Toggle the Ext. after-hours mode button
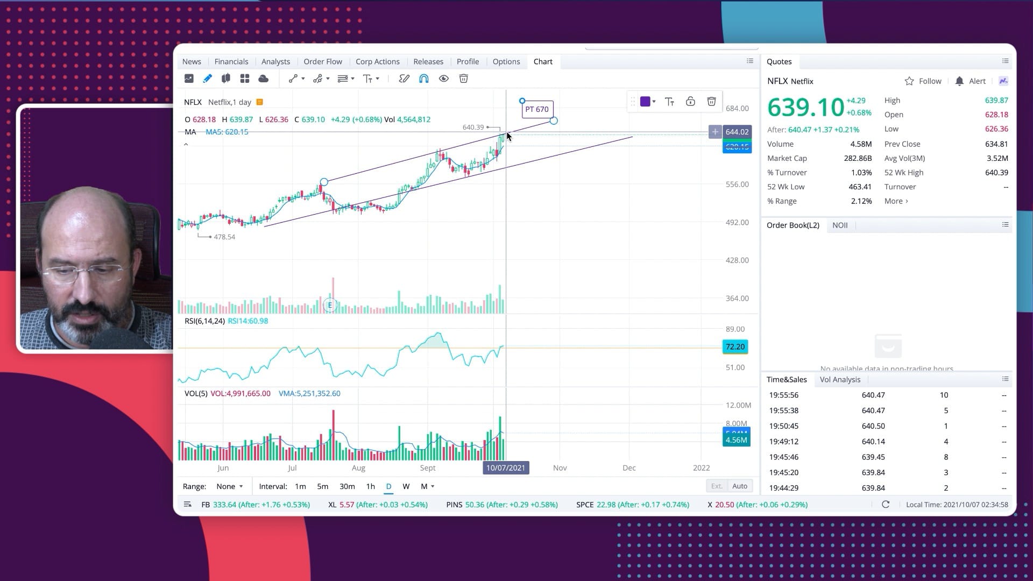Image resolution: width=1033 pixels, height=581 pixels. coord(717,486)
